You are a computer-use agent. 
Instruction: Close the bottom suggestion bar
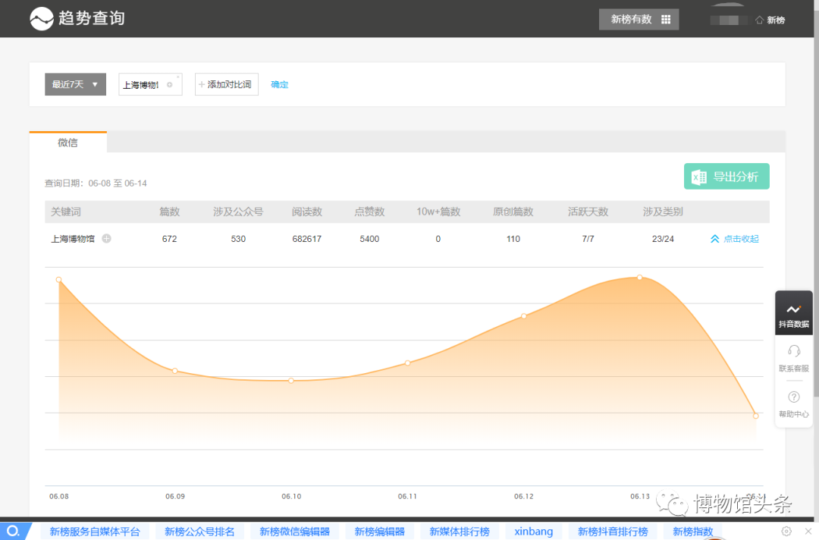pos(808,531)
